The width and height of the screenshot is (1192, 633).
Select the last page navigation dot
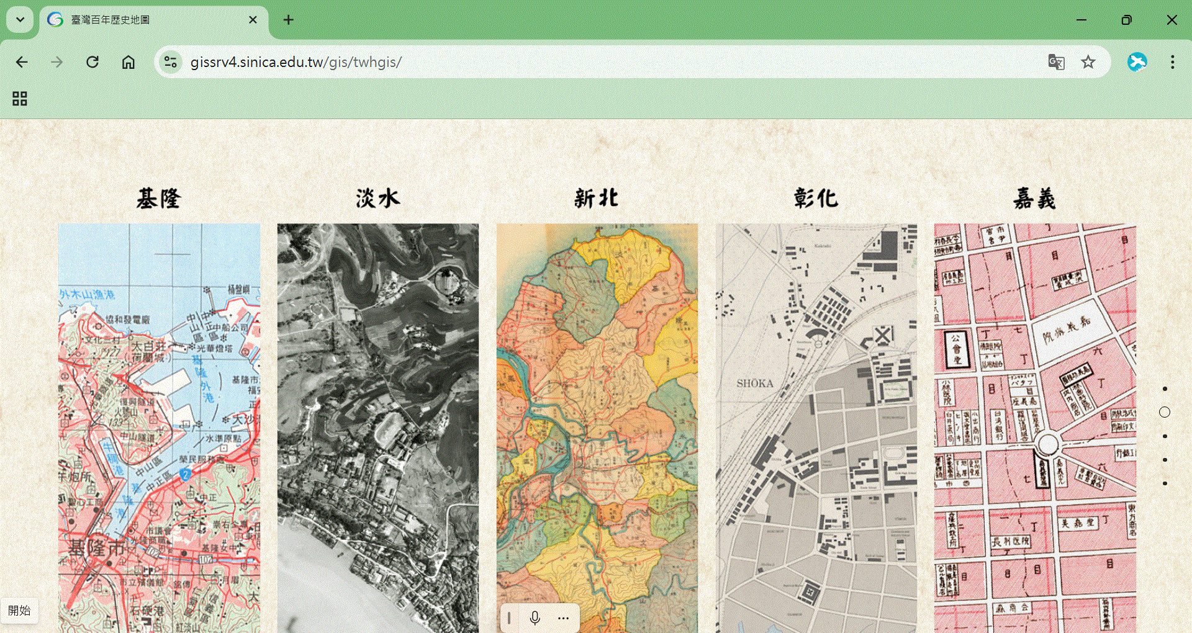coord(1165,483)
